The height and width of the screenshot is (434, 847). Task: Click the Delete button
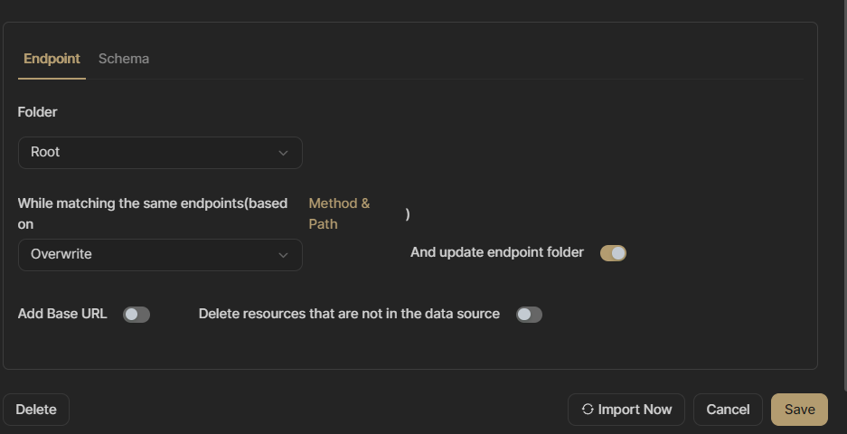pyautogui.click(x=36, y=410)
